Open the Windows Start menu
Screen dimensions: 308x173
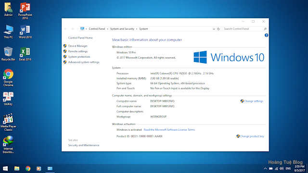point(5,169)
